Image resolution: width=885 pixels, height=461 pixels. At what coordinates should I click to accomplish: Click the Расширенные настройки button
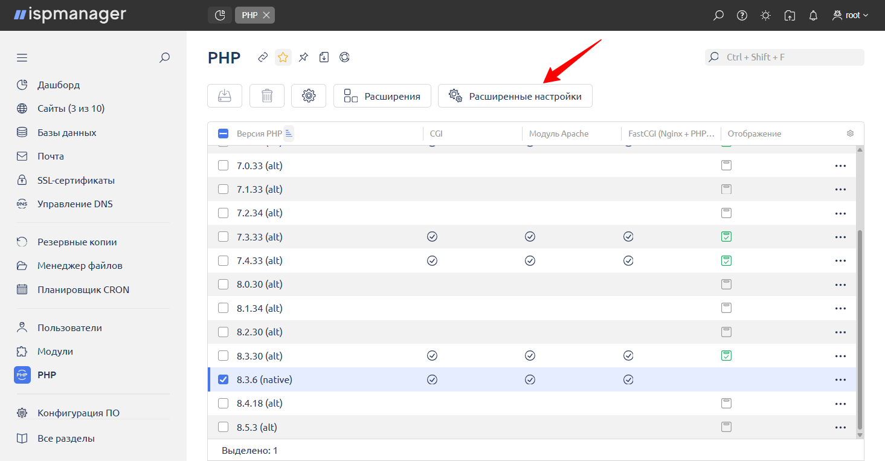(x=515, y=96)
